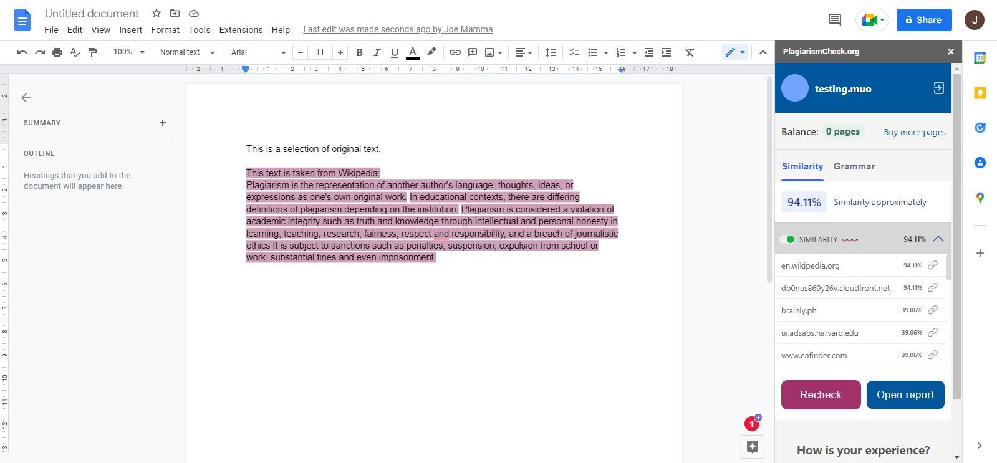The height and width of the screenshot is (463, 997).
Task: Increase the indent
Action: (667, 52)
